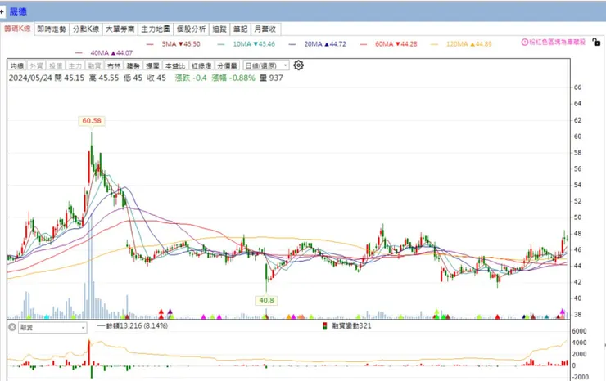Image resolution: width=606 pixels, height=381 pixels.
Task: Open the 日線(還原) period dropdown
Action: [266, 65]
